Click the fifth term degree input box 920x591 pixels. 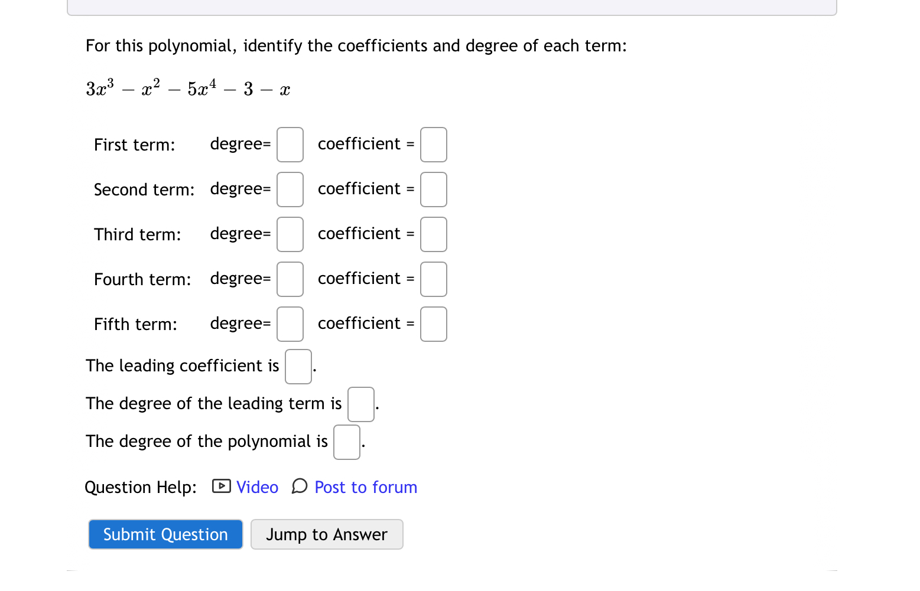tap(290, 324)
